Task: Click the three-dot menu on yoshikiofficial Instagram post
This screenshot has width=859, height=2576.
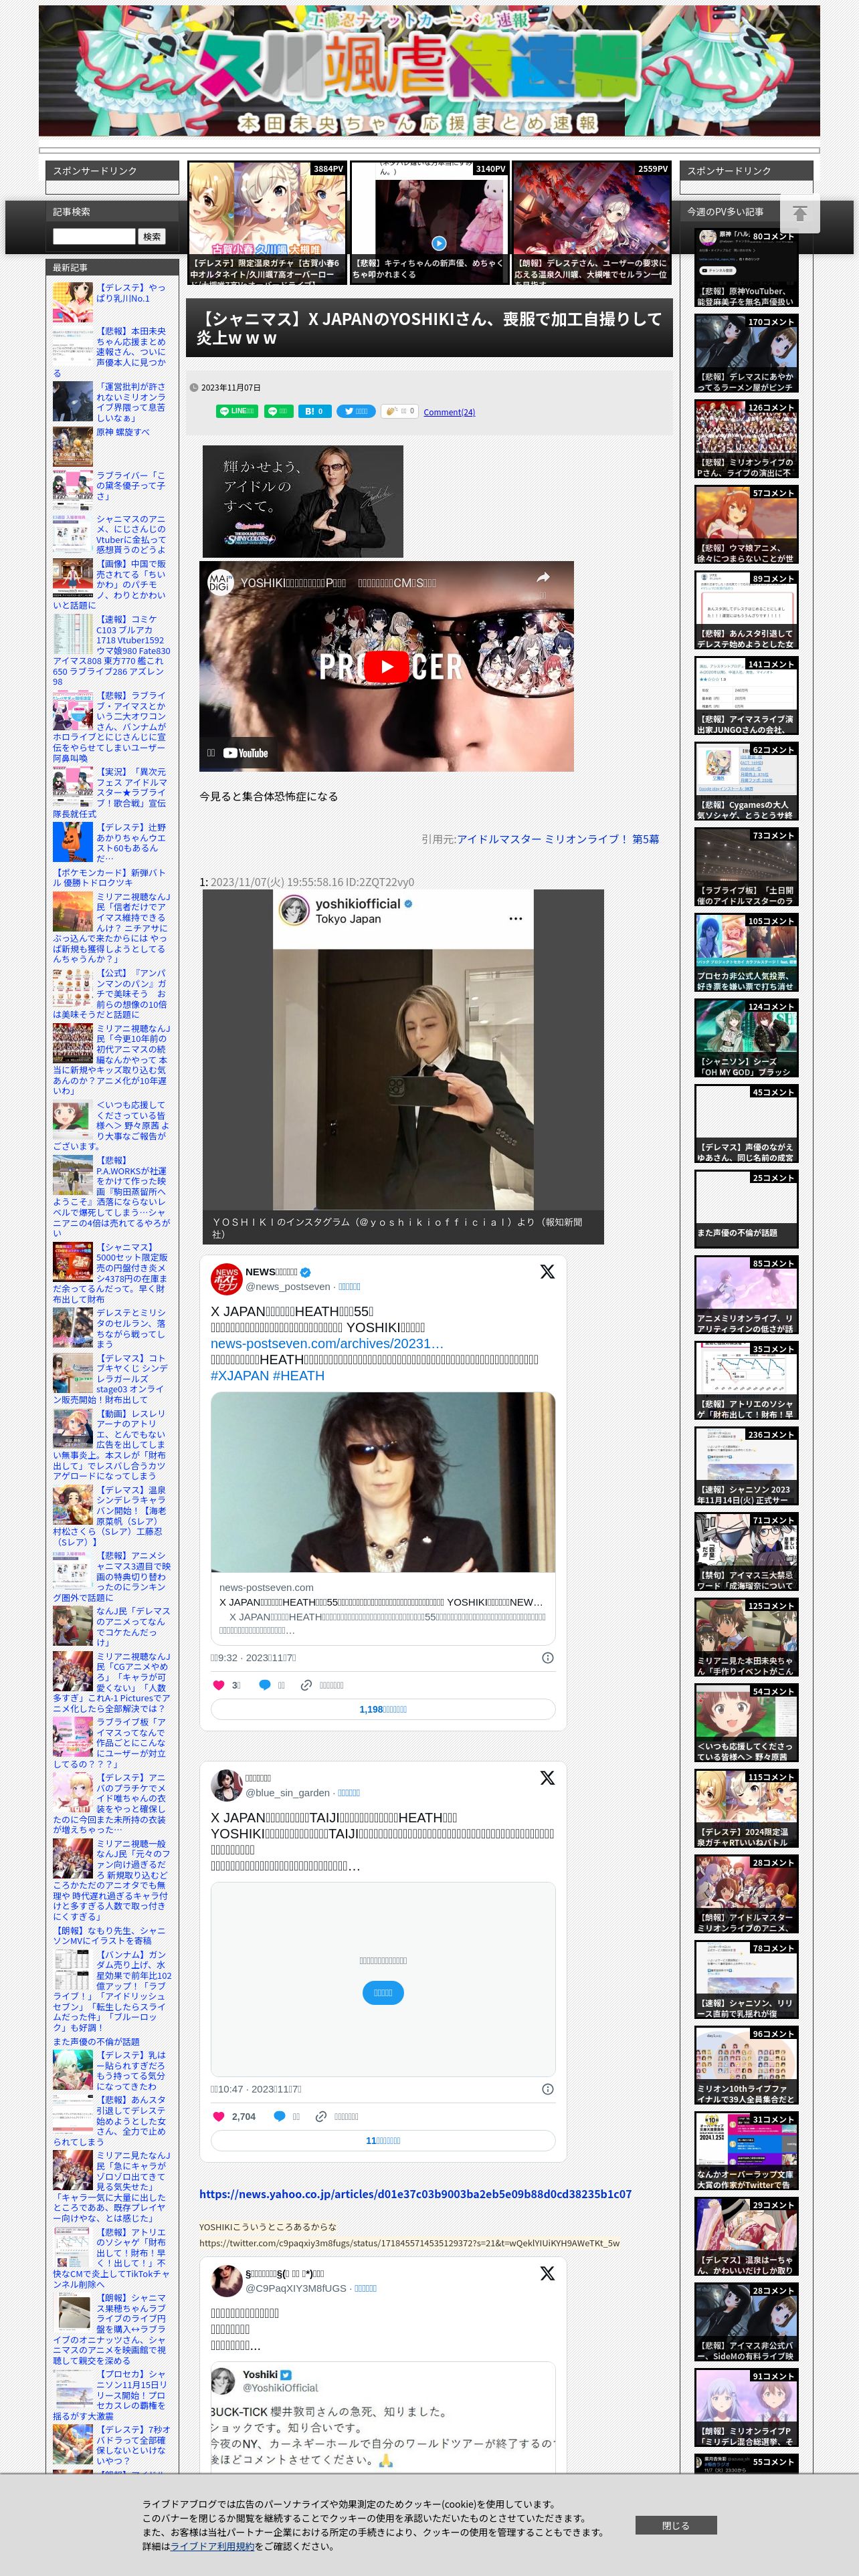Action: tap(516, 918)
